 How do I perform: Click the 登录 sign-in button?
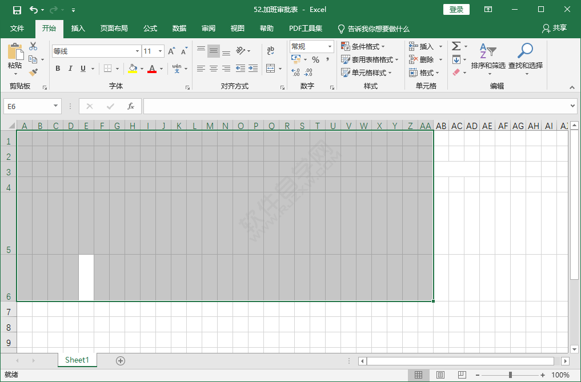(x=456, y=10)
